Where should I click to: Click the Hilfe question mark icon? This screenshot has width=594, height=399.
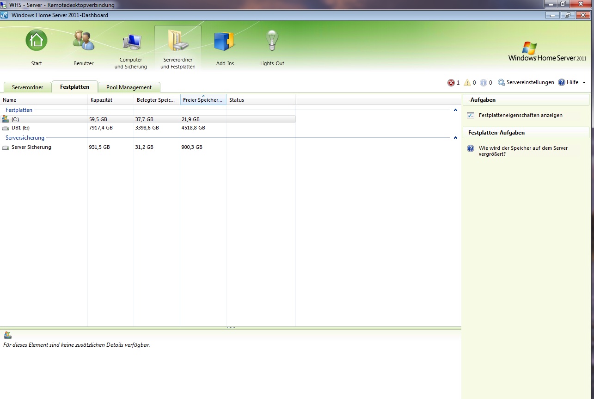point(562,82)
